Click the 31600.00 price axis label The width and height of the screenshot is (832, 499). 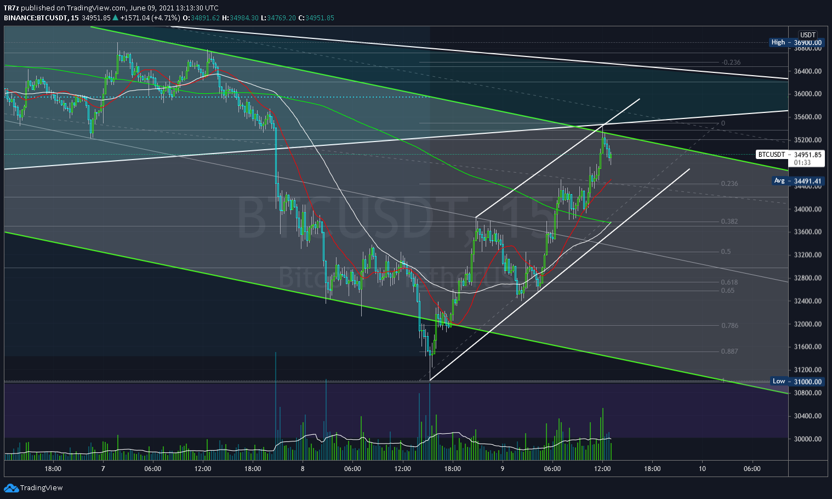[x=807, y=347]
